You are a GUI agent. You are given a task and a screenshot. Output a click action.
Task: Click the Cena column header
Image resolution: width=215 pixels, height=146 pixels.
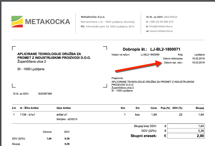(x=154, y=108)
